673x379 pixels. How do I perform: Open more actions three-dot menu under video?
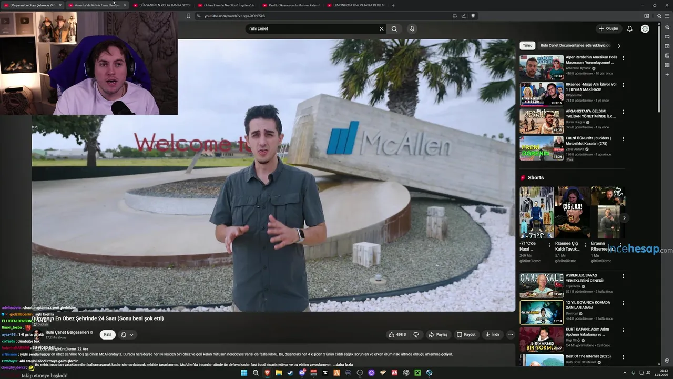tap(511, 334)
